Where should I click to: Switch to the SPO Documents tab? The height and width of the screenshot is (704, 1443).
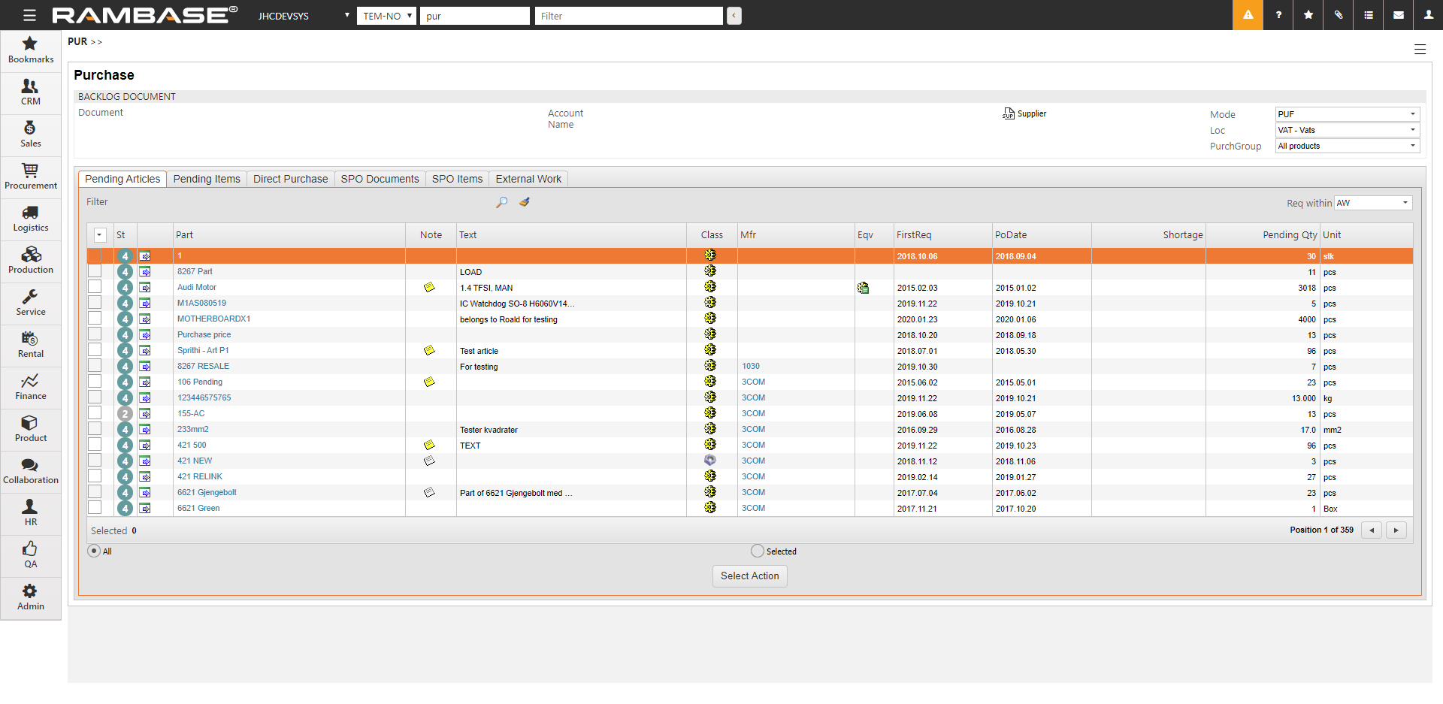pos(380,179)
